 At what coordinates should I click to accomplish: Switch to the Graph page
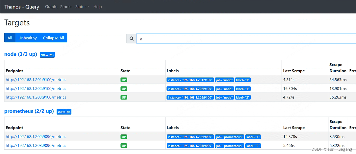(x=50, y=7)
